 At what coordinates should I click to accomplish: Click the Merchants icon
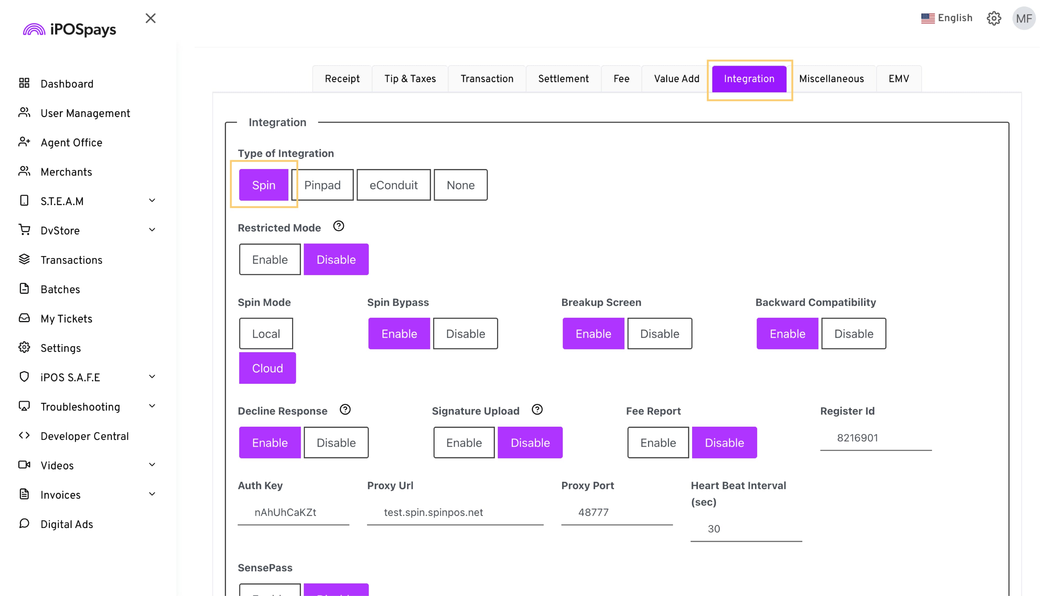(24, 171)
